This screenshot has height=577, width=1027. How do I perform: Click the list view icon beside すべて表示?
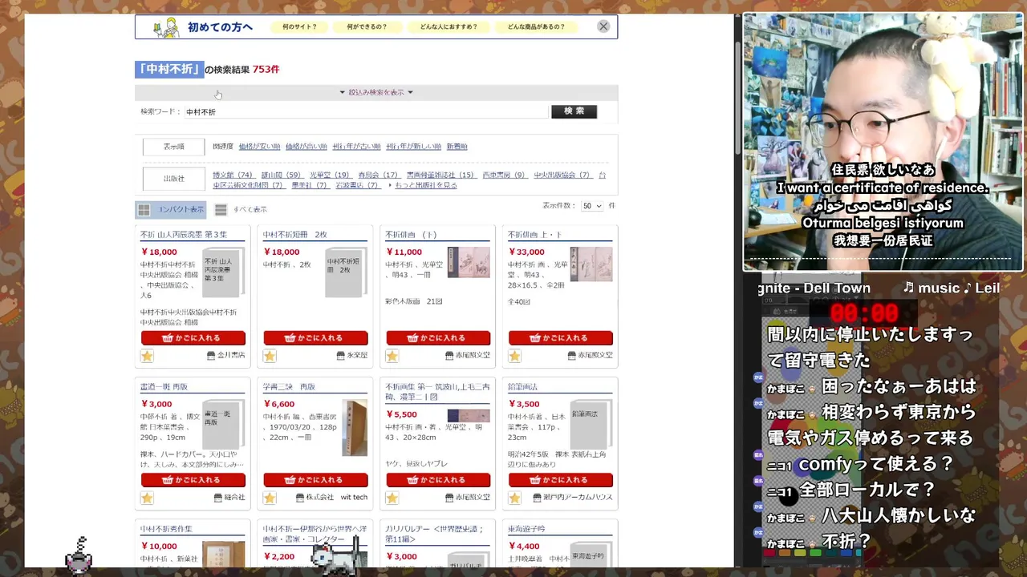pos(221,210)
